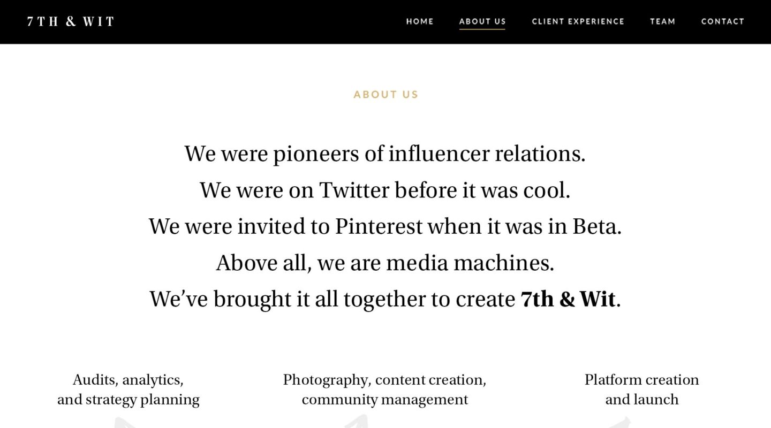Click the Twitter before it was cool sentence

click(385, 190)
